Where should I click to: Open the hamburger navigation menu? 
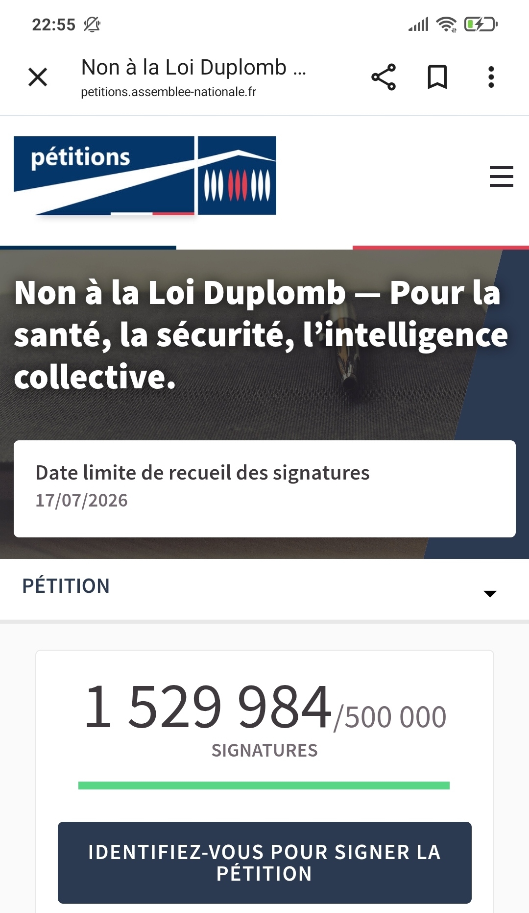[501, 177]
